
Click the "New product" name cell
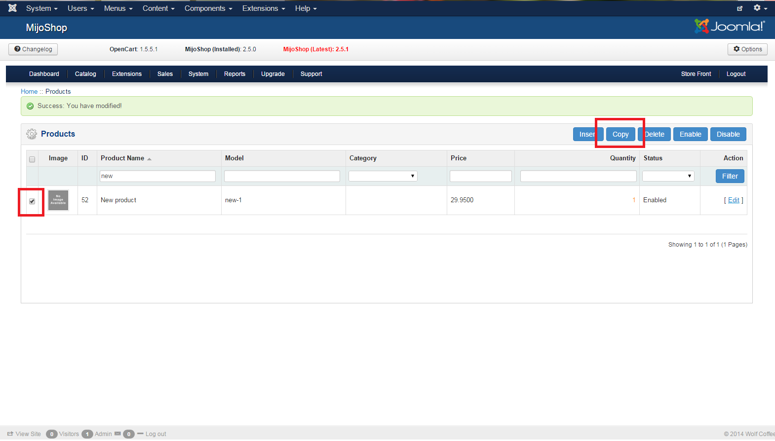pos(118,200)
